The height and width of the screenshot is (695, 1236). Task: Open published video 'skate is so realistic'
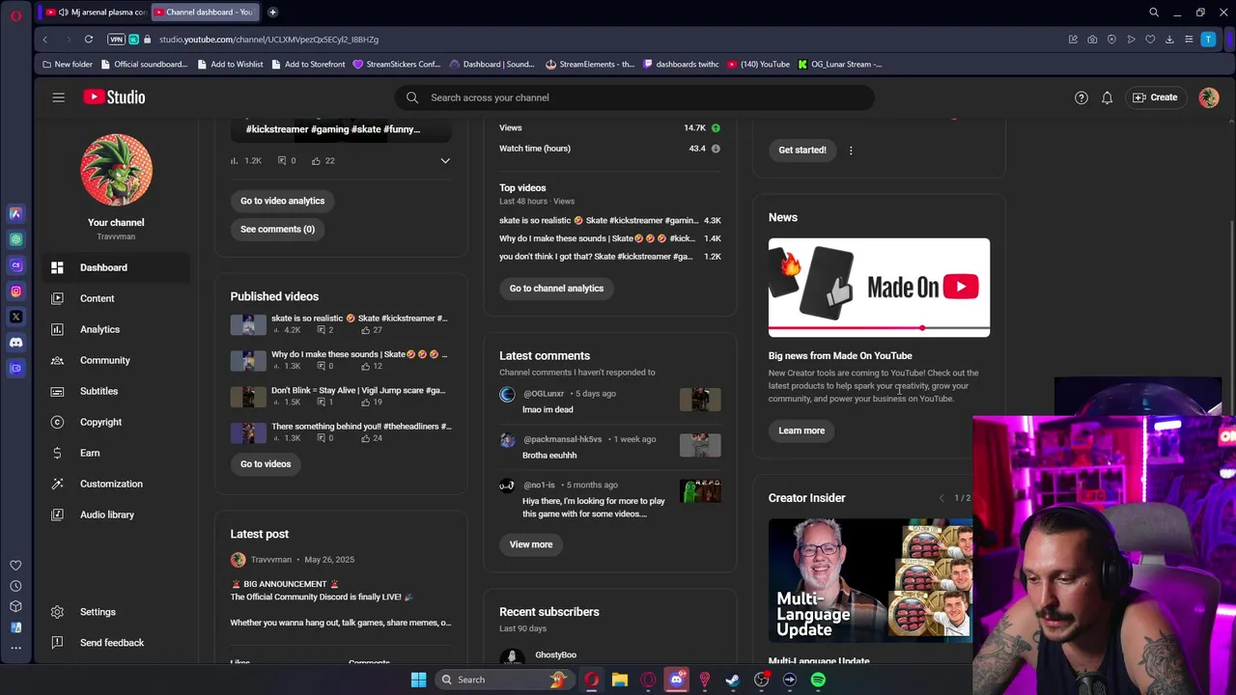(358, 319)
